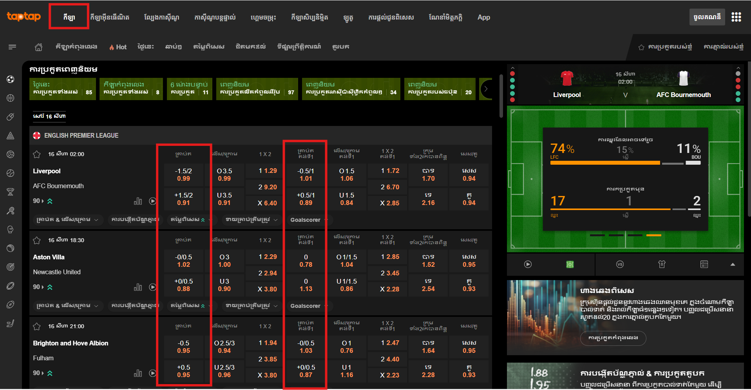This screenshot has height=390, width=751.
Task: Select the កីឡា tab in top navigation
Action: pos(69,17)
